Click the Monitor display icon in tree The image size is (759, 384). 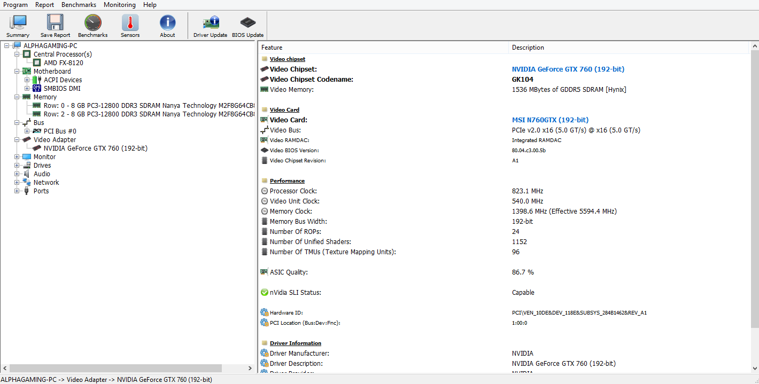(27, 156)
